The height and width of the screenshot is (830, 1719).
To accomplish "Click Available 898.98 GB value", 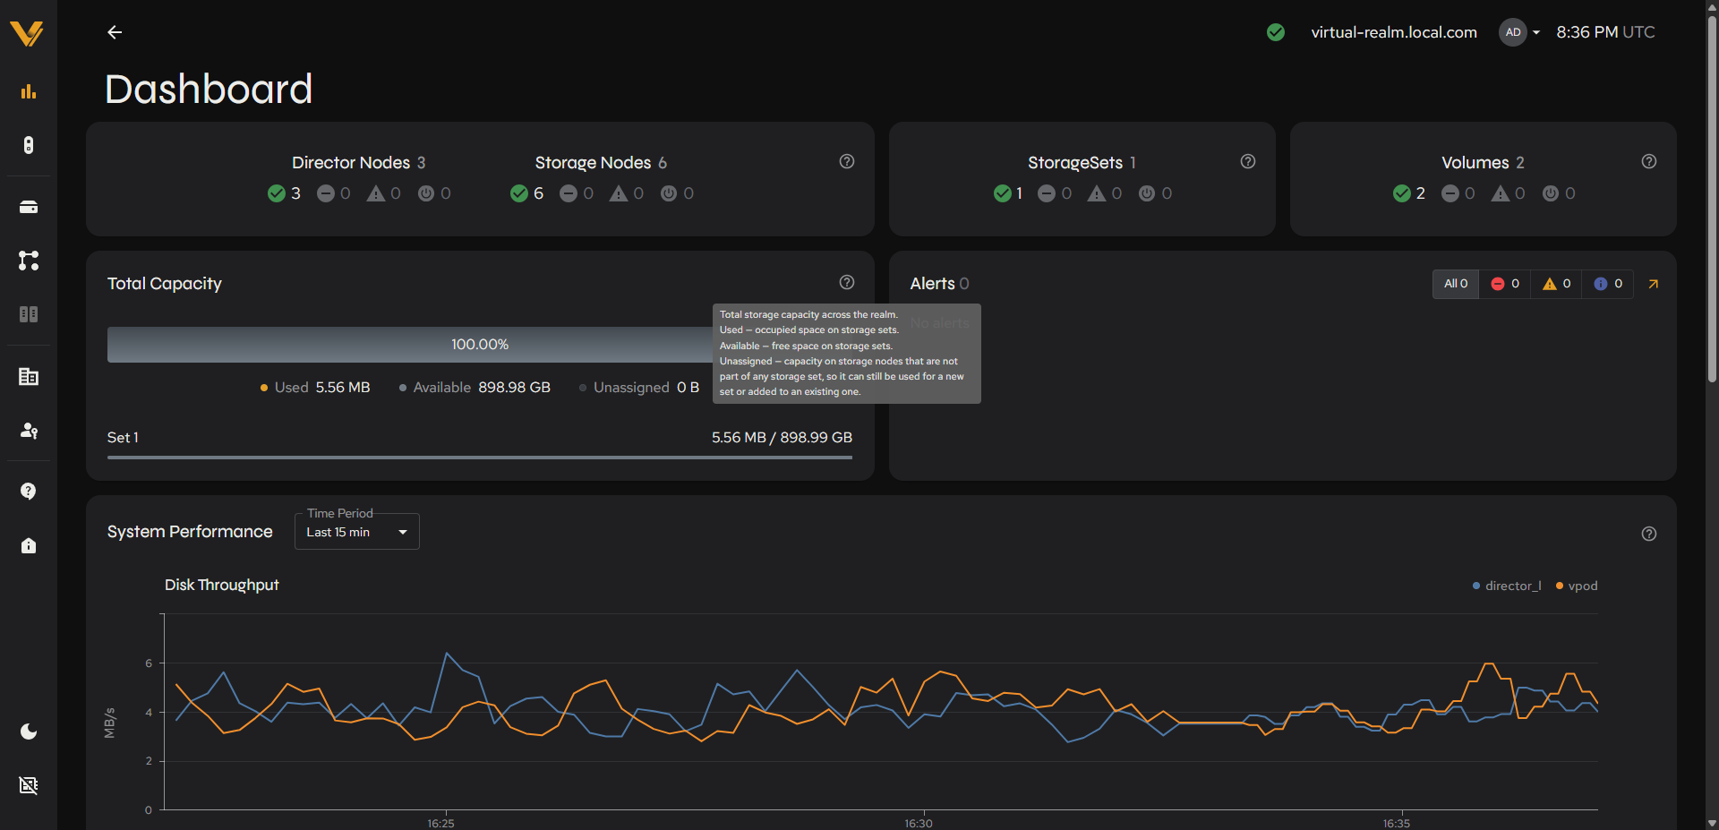I will pos(514,387).
